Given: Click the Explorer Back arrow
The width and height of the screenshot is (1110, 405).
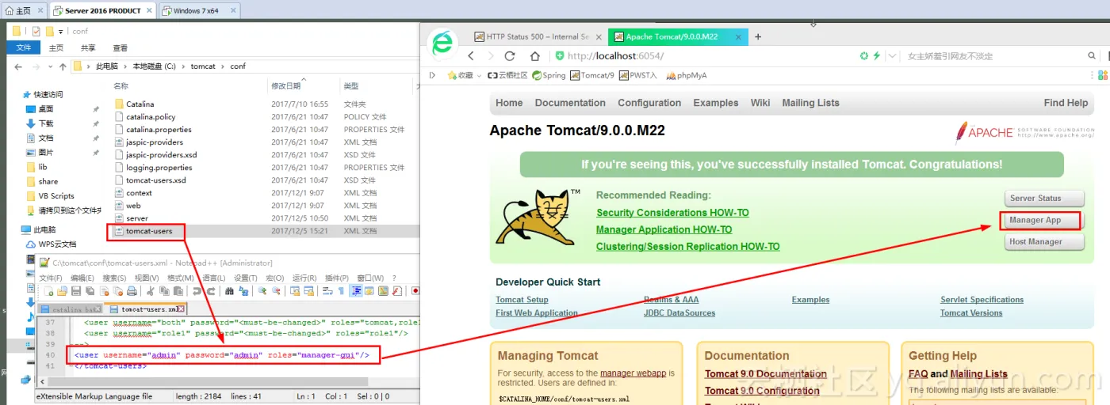Looking at the screenshot, I should (x=18, y=66).
